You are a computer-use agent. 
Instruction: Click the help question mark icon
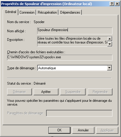112,4
